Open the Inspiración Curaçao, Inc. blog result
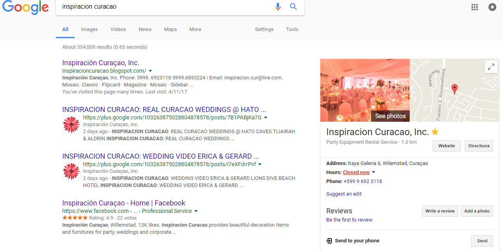The width and height of the screenshot is (503, 251). (x=101, y=63)
